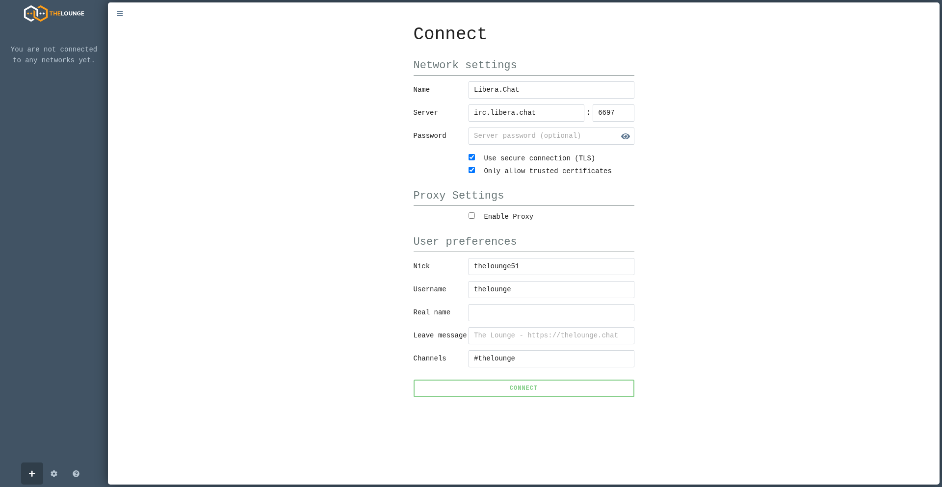Select the port number field 6697

tap(613, 113)
